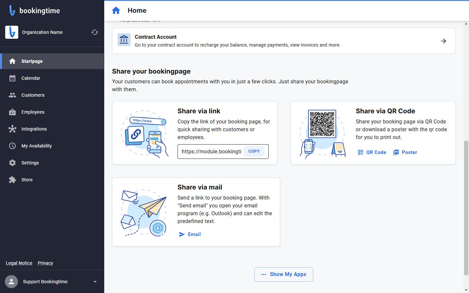Click the scroll up arrow
Viewport: 469px width, 293px height.
pos(466,23)
